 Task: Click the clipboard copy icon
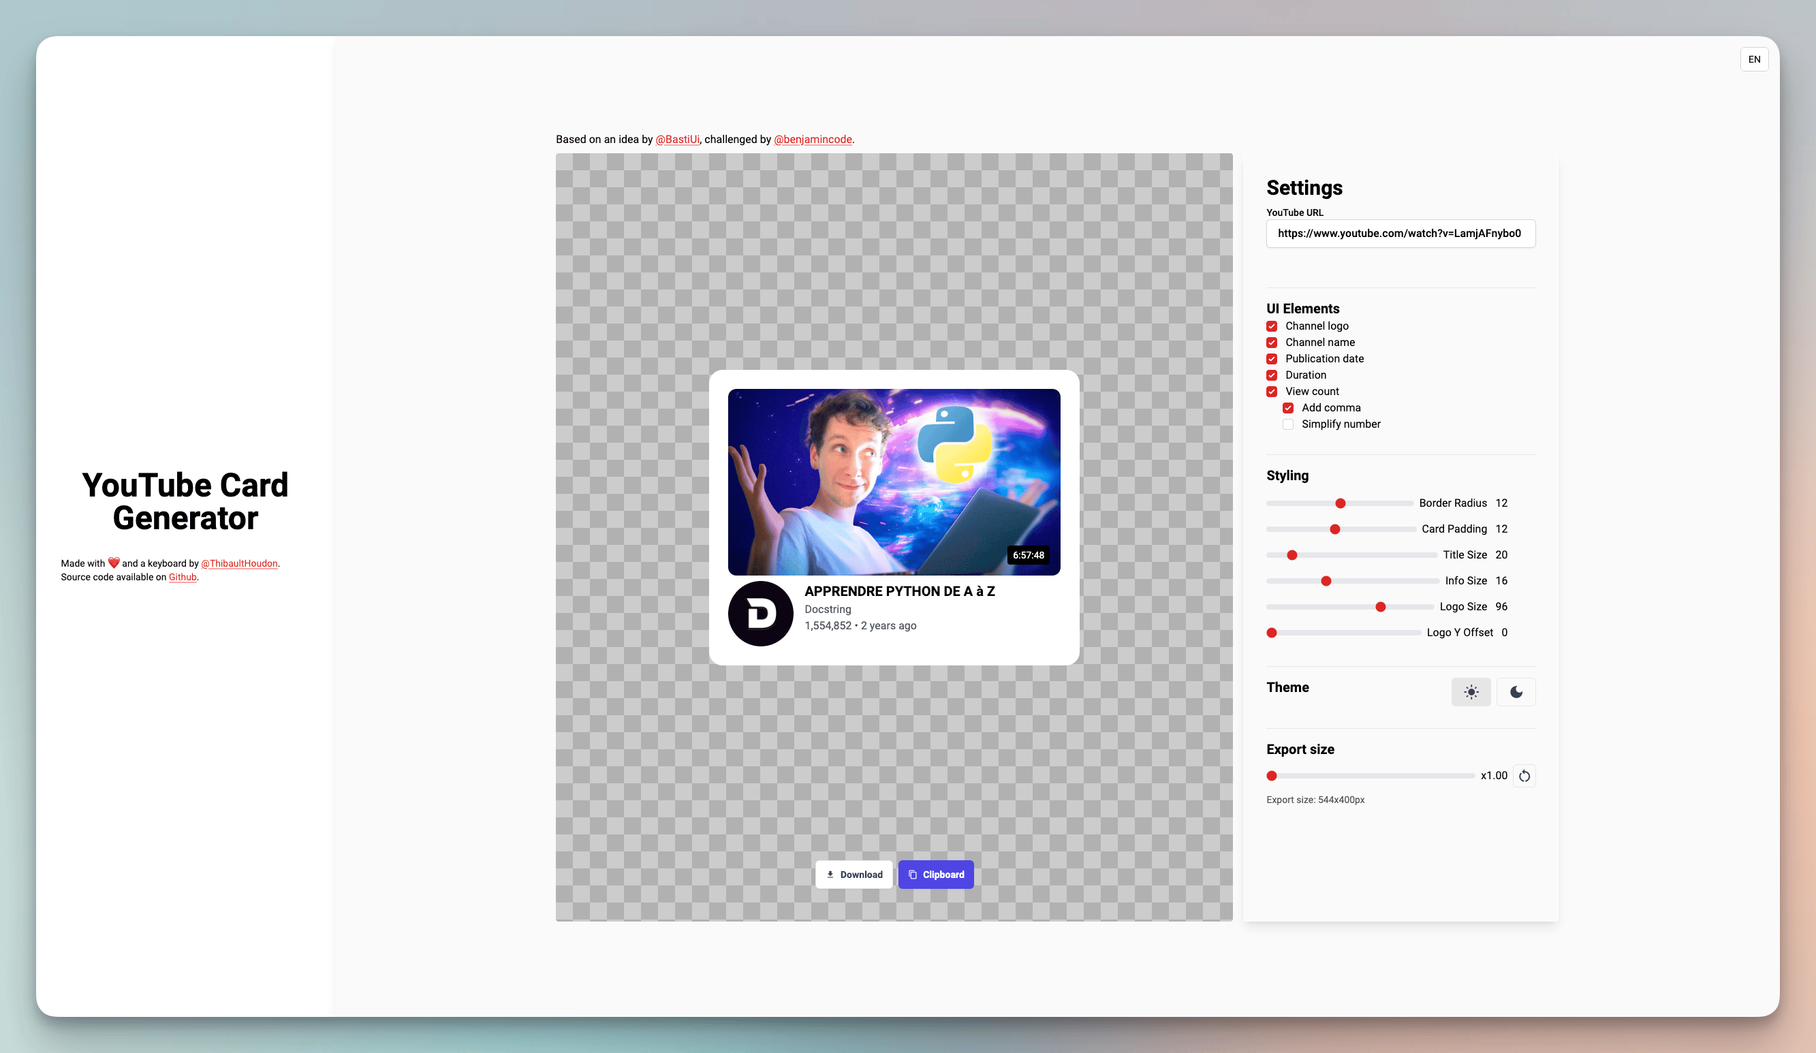coord(912,875)
